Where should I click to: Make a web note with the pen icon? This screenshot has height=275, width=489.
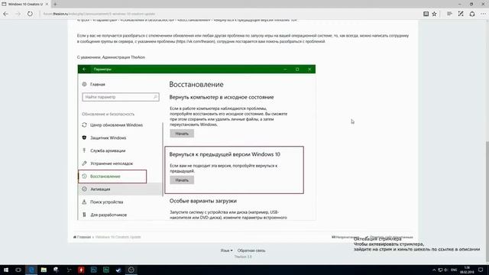pos(461,14)
